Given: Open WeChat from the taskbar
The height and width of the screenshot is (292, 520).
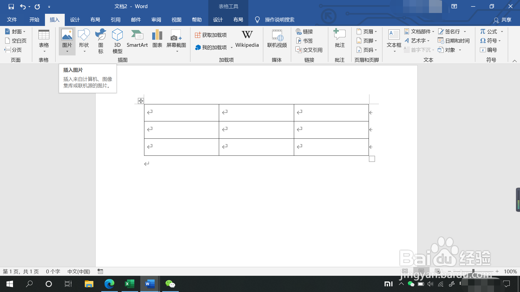Looking at the screenshot, I should click(x=170, y=284).
